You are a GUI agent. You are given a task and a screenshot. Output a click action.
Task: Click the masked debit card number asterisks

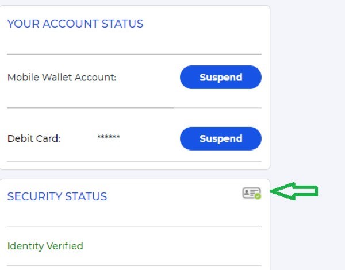pyautogui.click(x=109, y=137)
